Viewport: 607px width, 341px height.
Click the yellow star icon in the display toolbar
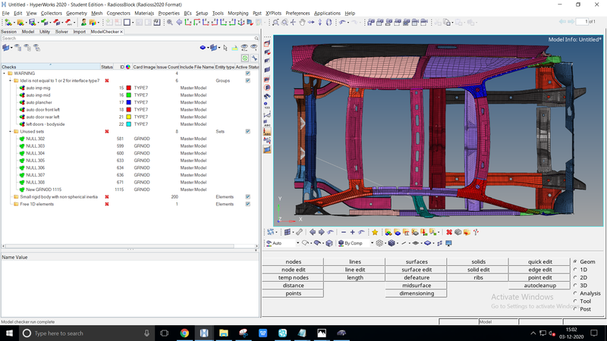pyautogui.click(x=374, y=233)
